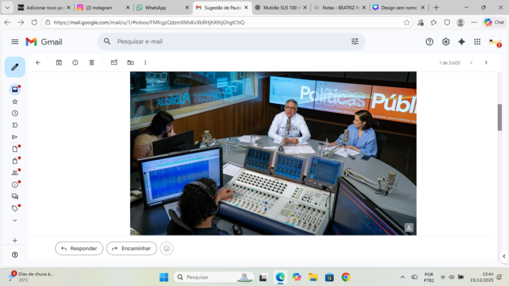The height and width of the screenshot is (286, 509).
Task: Open the three-dot more actions menu
Action: pyautogui.click(x=145, y=62)
